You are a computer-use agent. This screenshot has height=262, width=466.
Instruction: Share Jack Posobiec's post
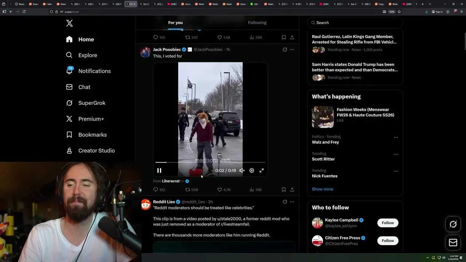click(x=292, y=190)
